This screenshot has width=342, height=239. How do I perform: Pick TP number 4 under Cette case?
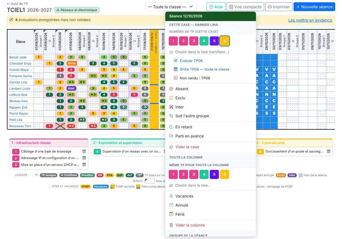[204, 41]
